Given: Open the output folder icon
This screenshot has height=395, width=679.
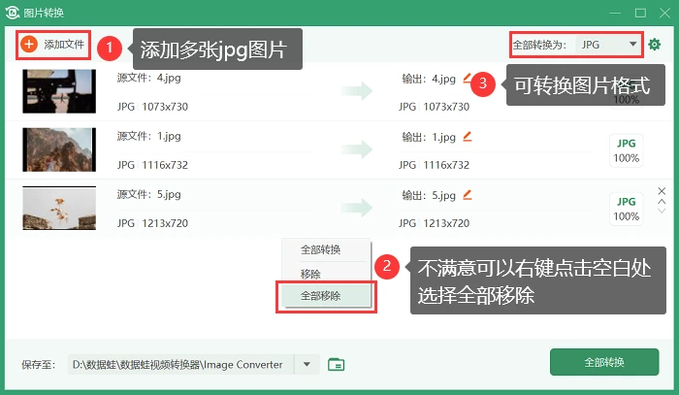Looking at the screenshot, I should click(x=336, y=364).
